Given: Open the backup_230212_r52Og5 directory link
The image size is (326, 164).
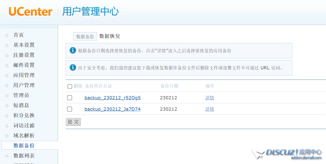Looking at the screenshot, I should coord(113,98).
